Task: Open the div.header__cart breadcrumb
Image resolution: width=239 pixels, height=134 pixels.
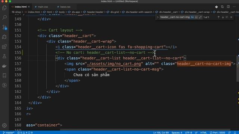Action: (x=168, y=12)
